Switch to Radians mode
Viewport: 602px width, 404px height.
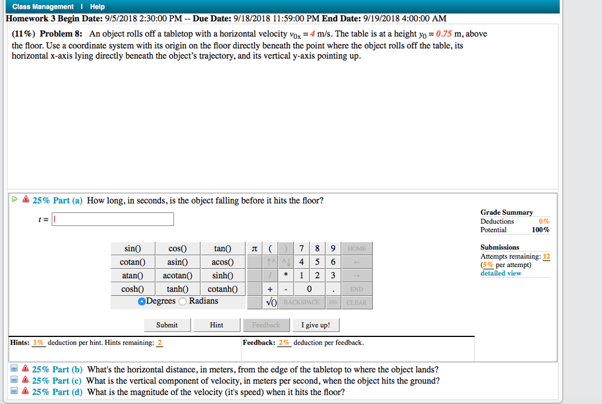[x=182, y=301]
